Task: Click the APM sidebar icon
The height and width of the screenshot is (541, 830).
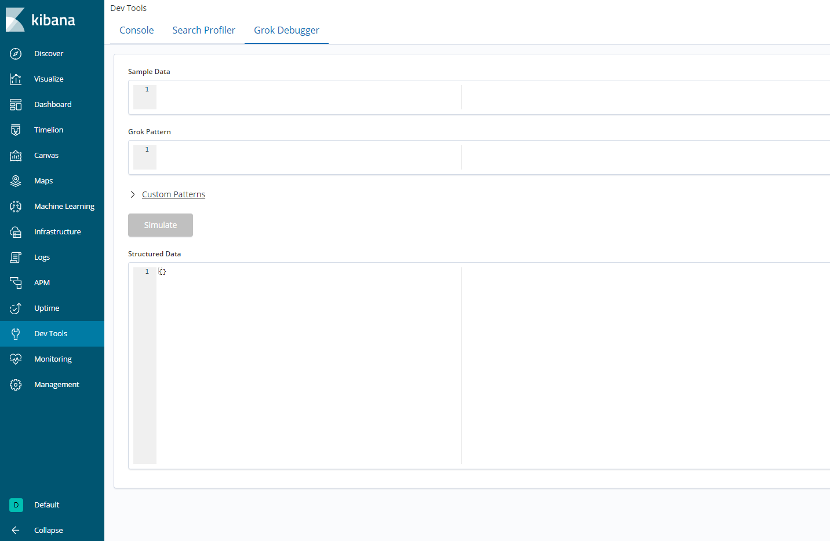Action: point(16,283)
